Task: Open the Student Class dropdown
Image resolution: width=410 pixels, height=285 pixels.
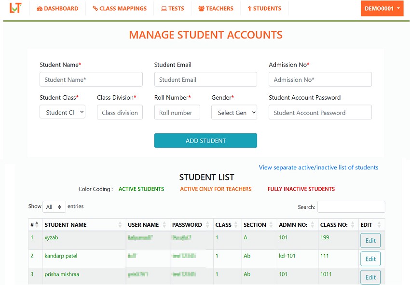Action: pyautogui.click(x=62, y=113)
